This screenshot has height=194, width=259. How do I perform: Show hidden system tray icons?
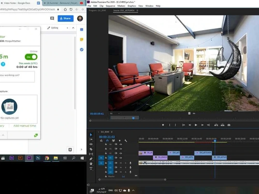coord(133,190)
